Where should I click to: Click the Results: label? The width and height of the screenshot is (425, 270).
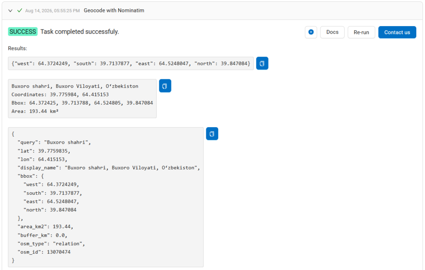point(17,48)
